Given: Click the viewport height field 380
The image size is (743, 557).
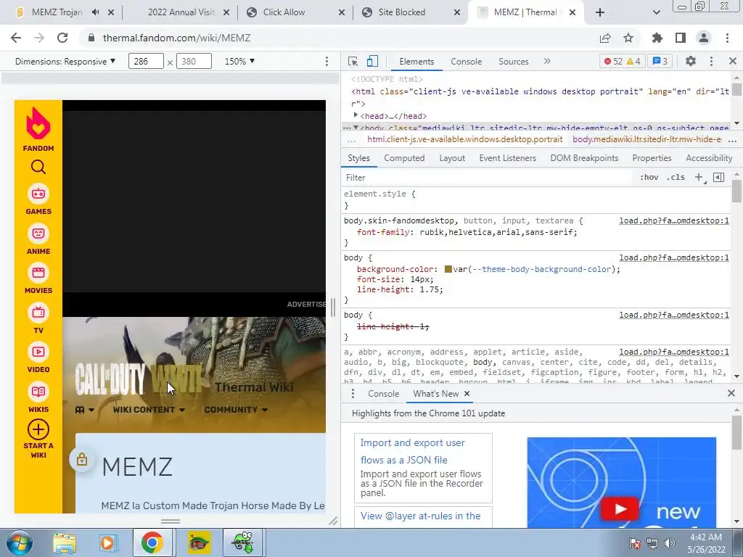Looking at the screenshot, I should (x=194, y=61).
